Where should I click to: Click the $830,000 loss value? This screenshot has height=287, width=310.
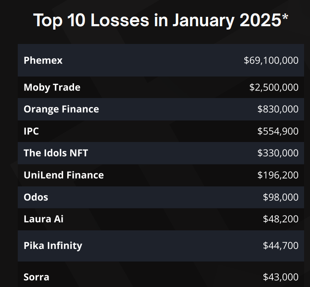click(278, 109)
